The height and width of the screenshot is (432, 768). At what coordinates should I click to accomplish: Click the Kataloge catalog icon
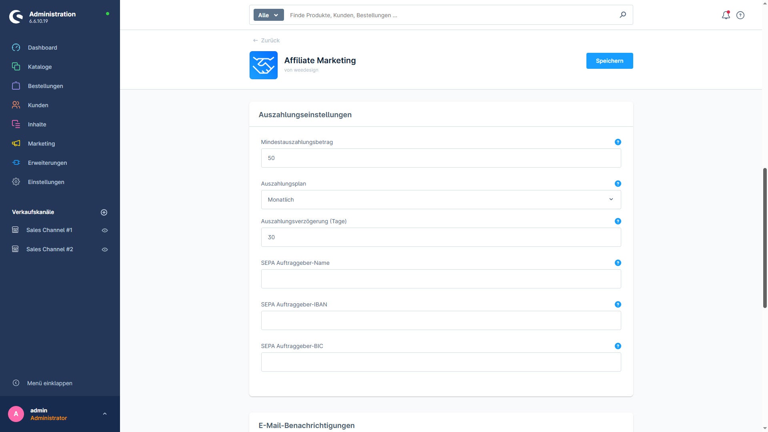(16, 67)
